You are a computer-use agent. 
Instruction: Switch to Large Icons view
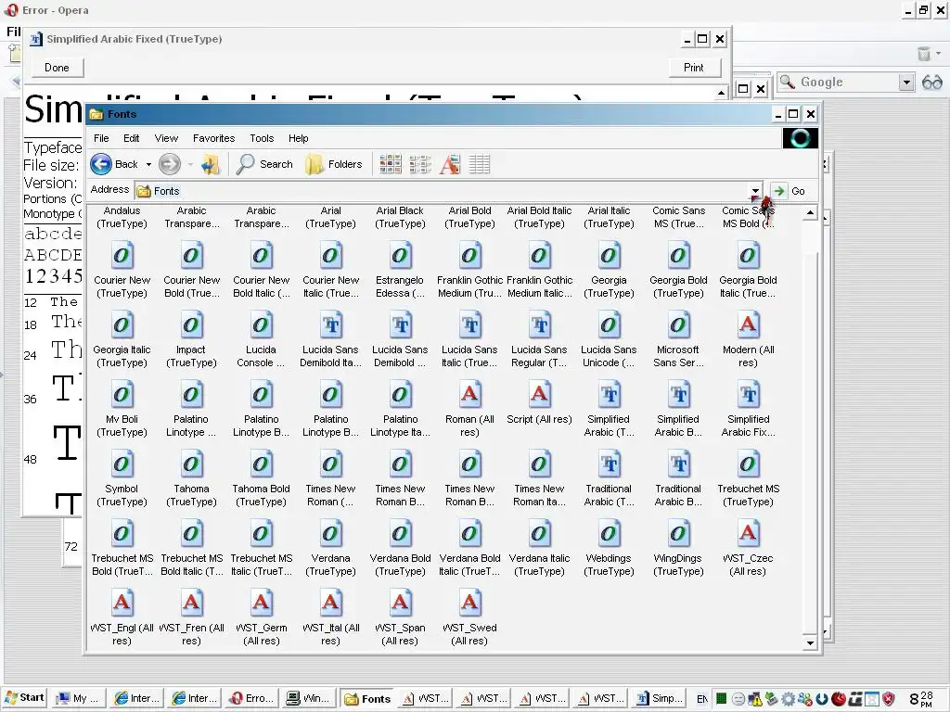tap(391, 164)
